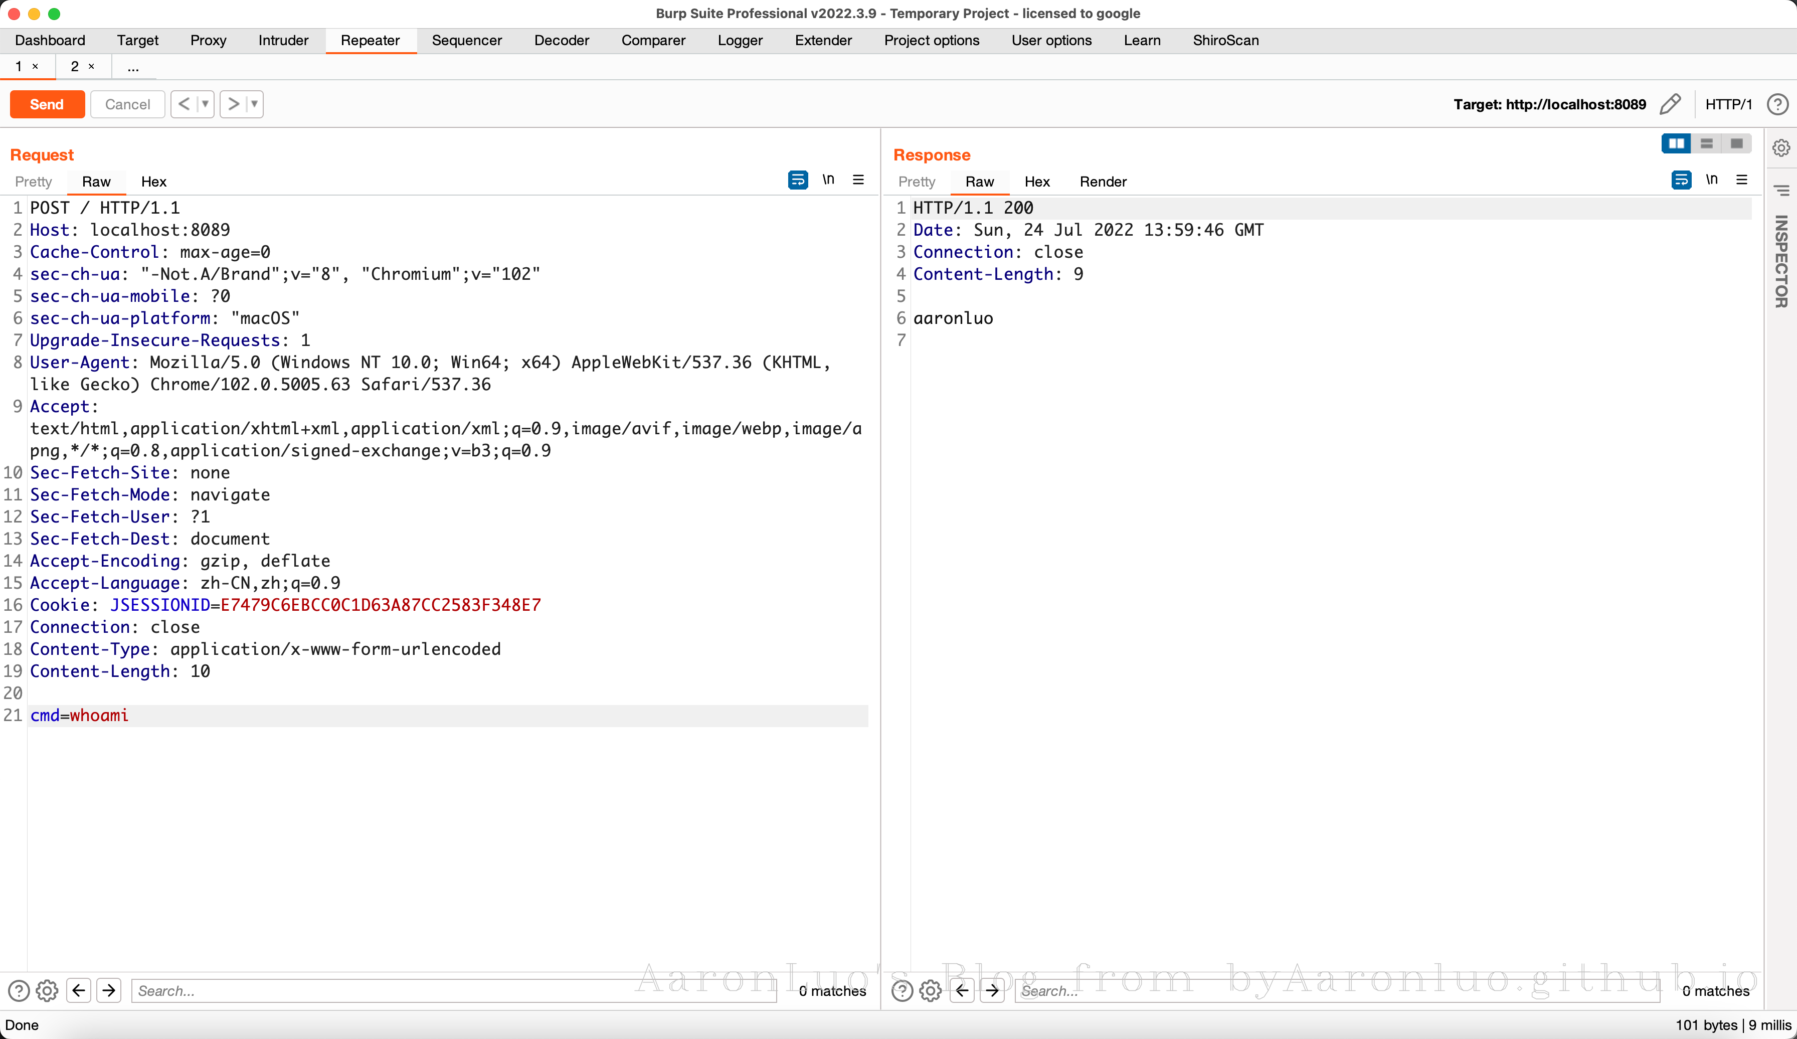Toggle word wrap in Response panel
The height and width of the screenshot is (1039, 1797).
coord(1682,180)
